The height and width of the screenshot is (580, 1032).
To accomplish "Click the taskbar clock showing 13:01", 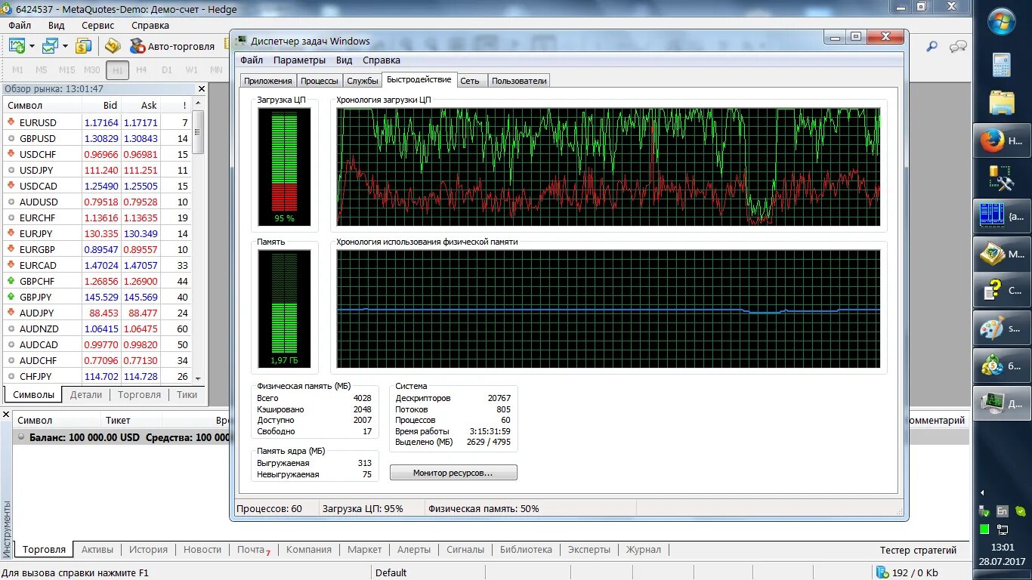I will (x=1002, y=547).
